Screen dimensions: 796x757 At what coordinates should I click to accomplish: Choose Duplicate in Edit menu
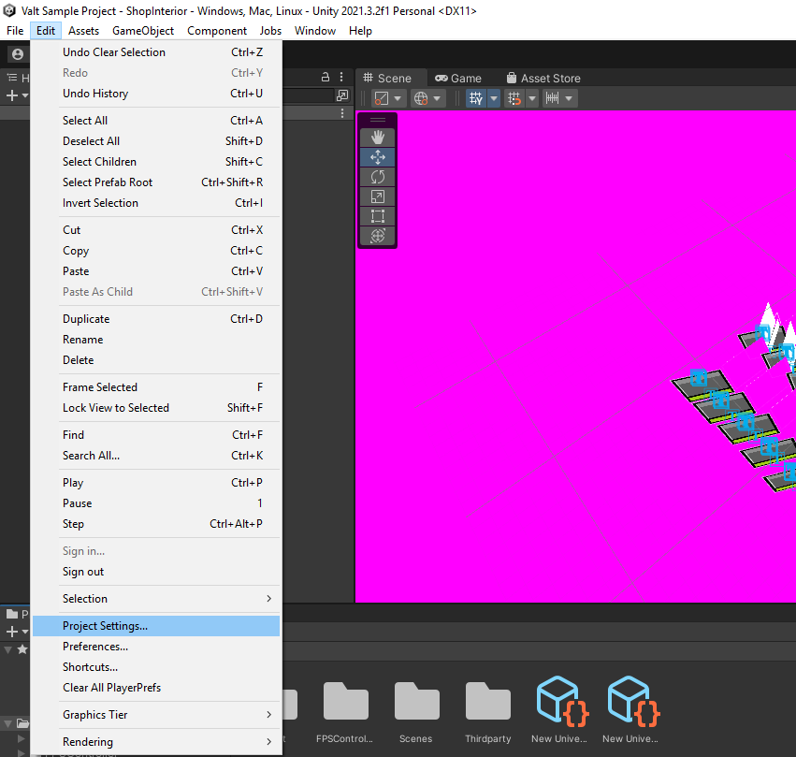[156, 319]
